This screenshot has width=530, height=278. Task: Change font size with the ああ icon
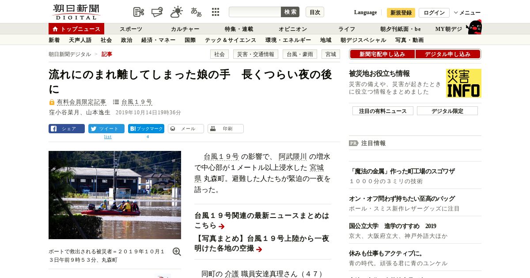coord(196,12)
